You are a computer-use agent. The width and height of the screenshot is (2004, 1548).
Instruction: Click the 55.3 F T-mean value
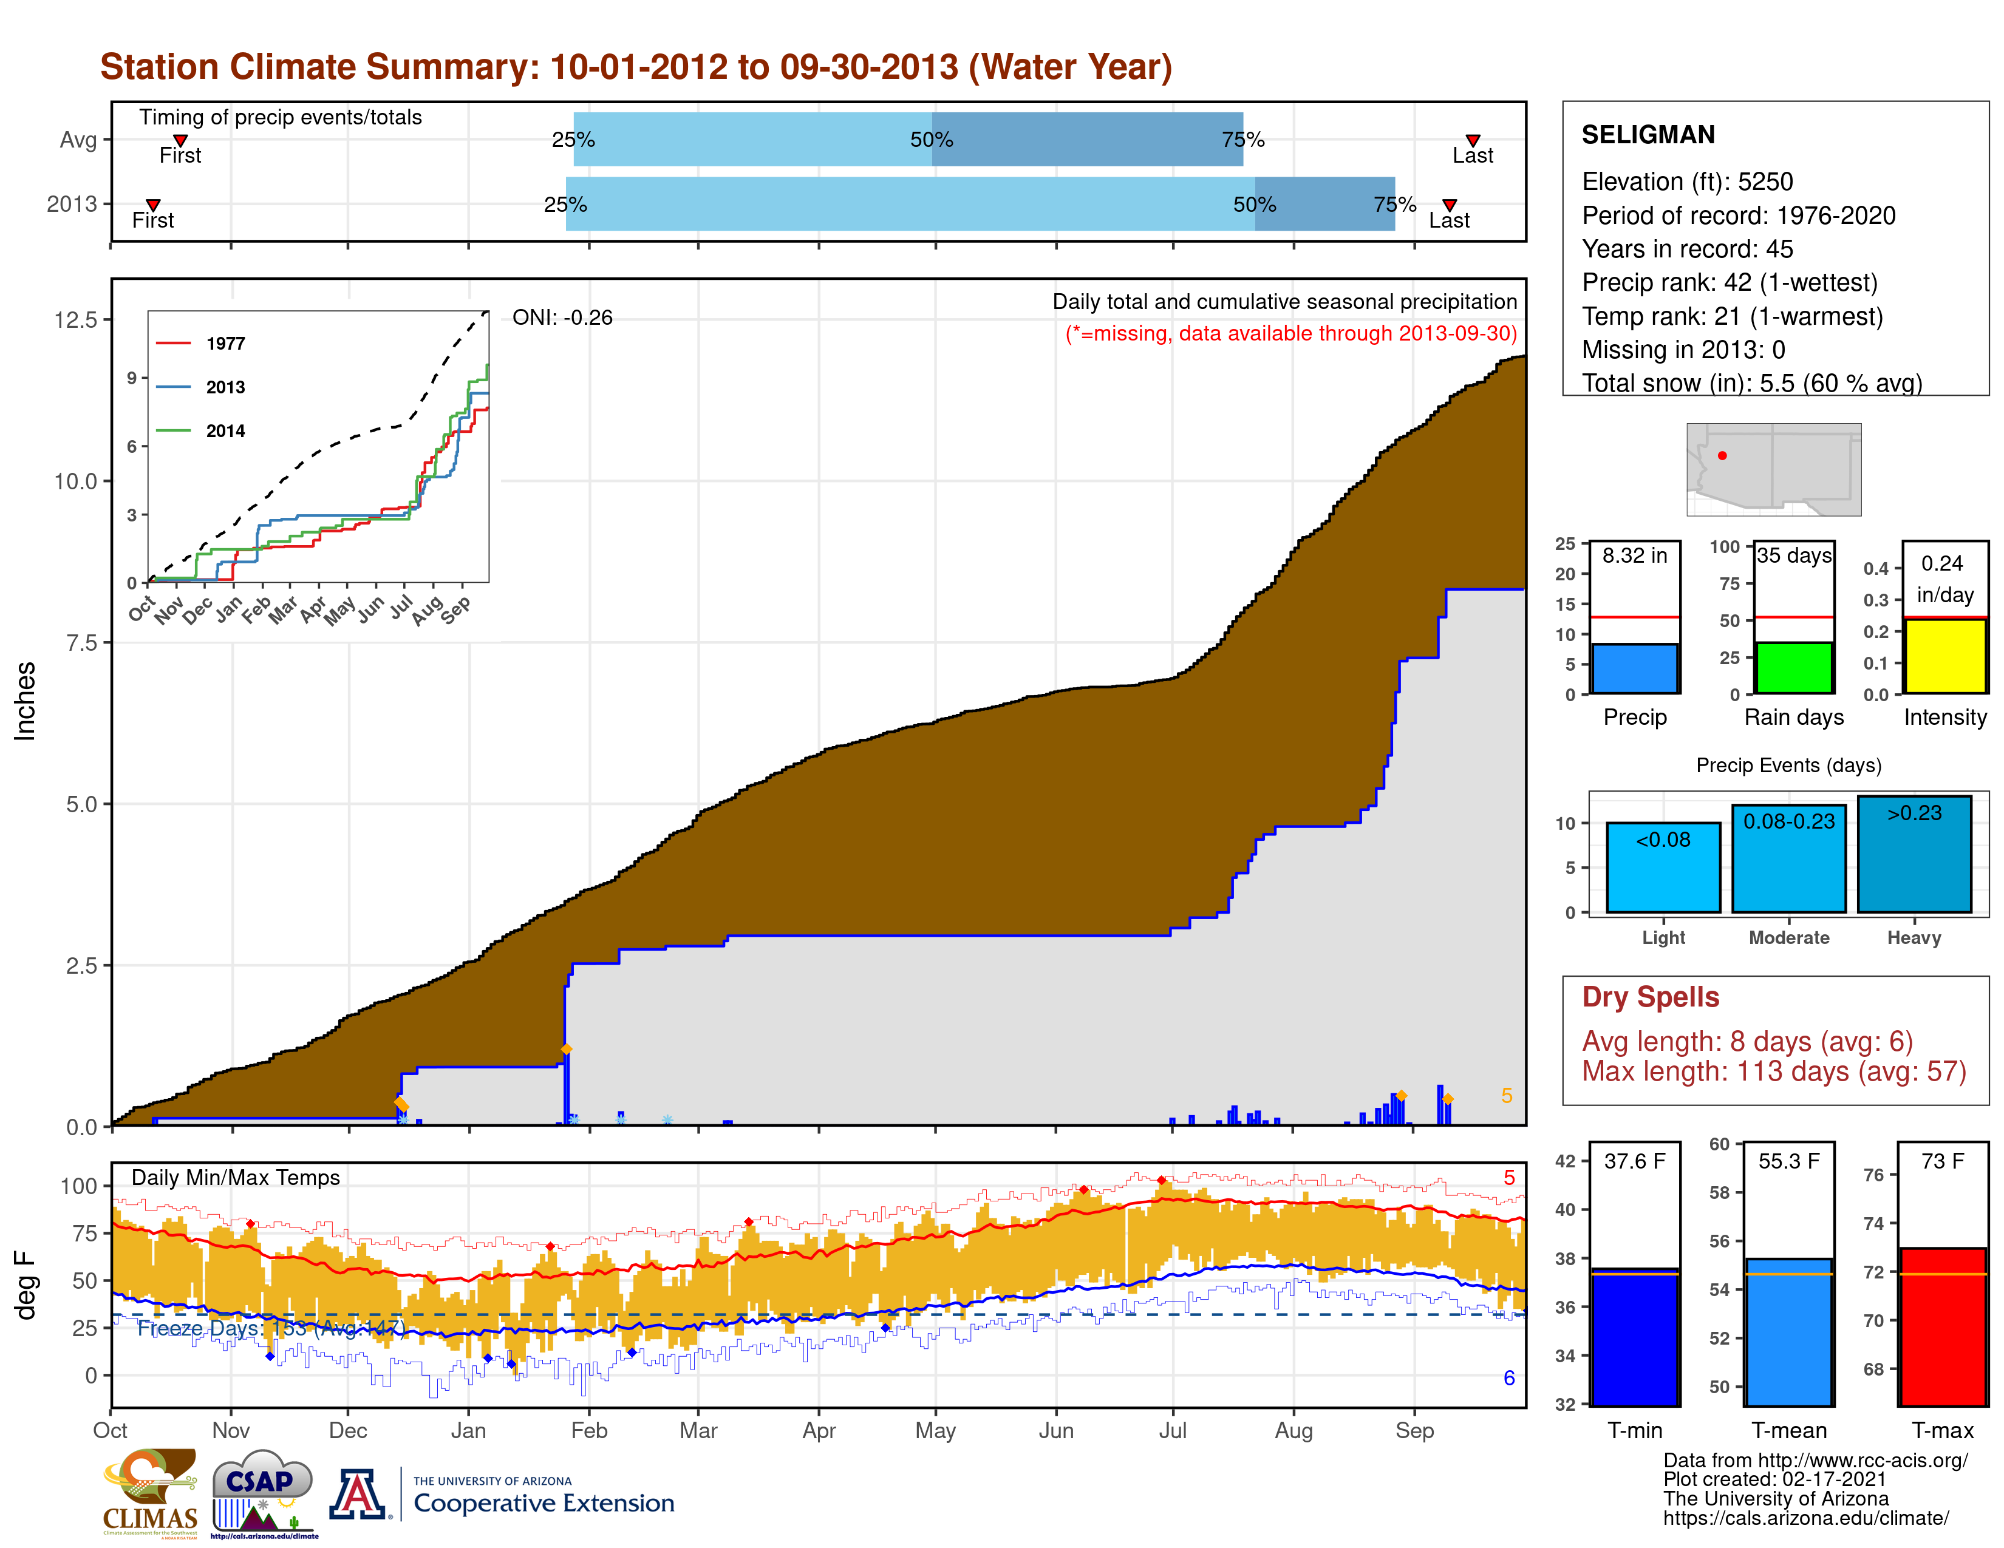pos(1788,1161)
